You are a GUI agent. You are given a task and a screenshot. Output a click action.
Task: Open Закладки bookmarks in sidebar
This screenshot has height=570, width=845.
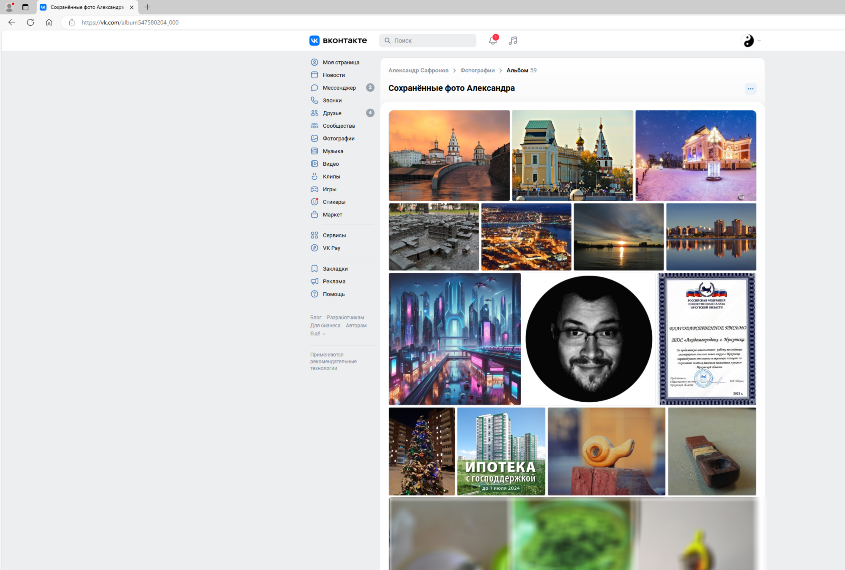click(335, 269)
